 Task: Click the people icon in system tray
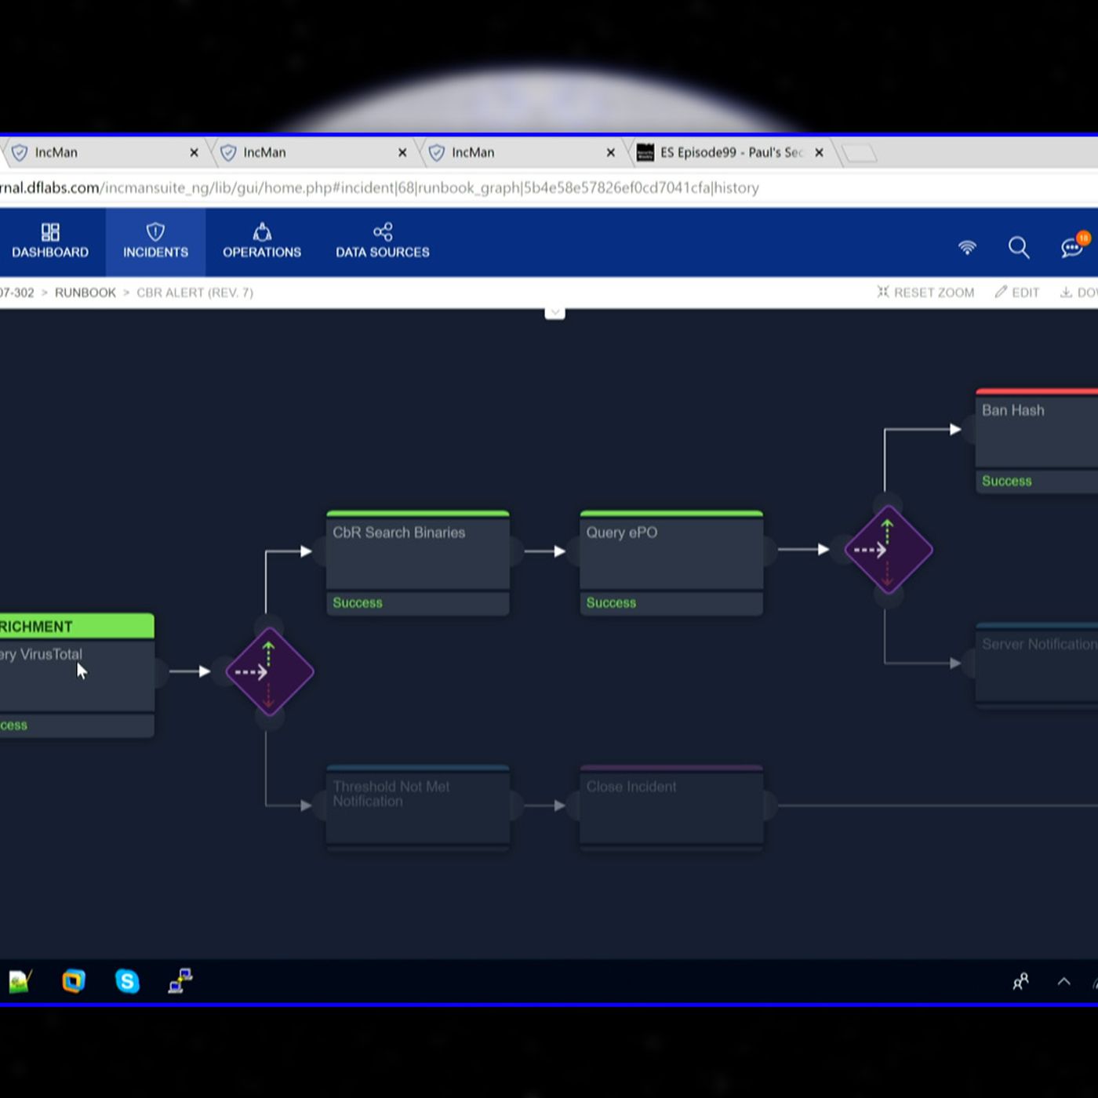[1020, 982]
